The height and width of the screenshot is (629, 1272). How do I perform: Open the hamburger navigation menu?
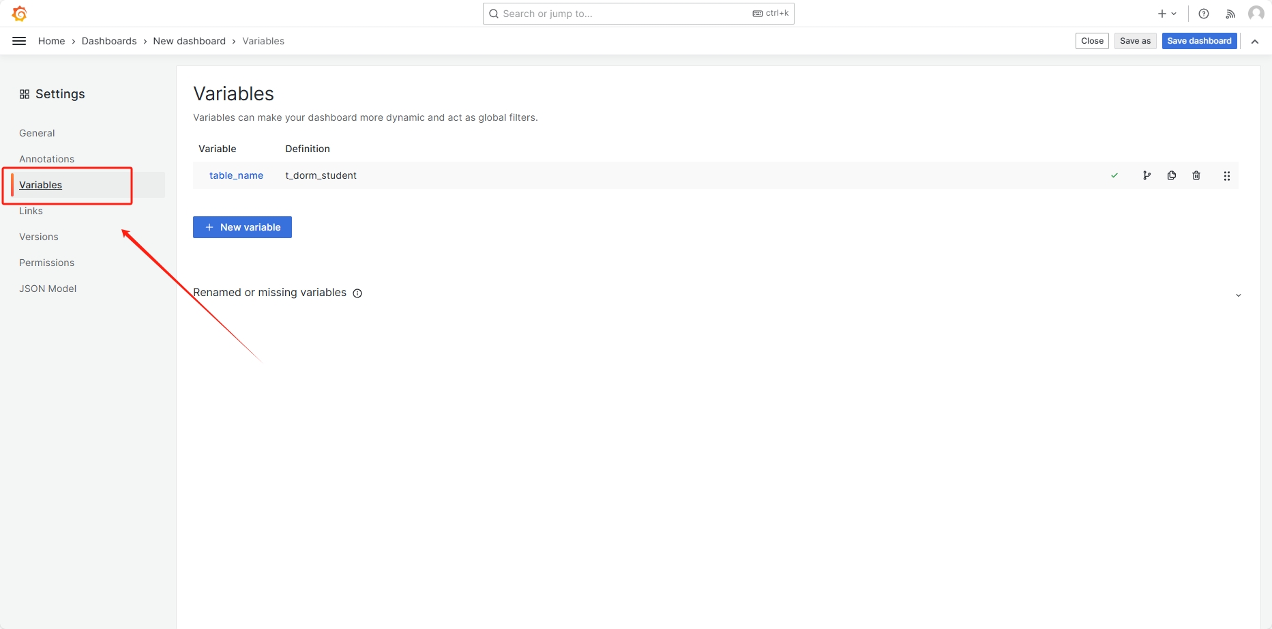(x=19, y=41)
